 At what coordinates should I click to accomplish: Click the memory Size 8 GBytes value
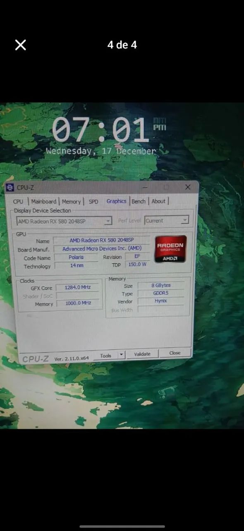click(161, 285)
